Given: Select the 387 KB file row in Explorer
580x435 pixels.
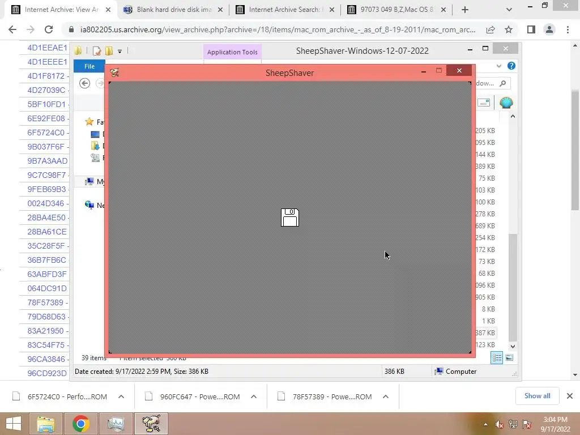Looking at the screenshot, I should point(485,333).
